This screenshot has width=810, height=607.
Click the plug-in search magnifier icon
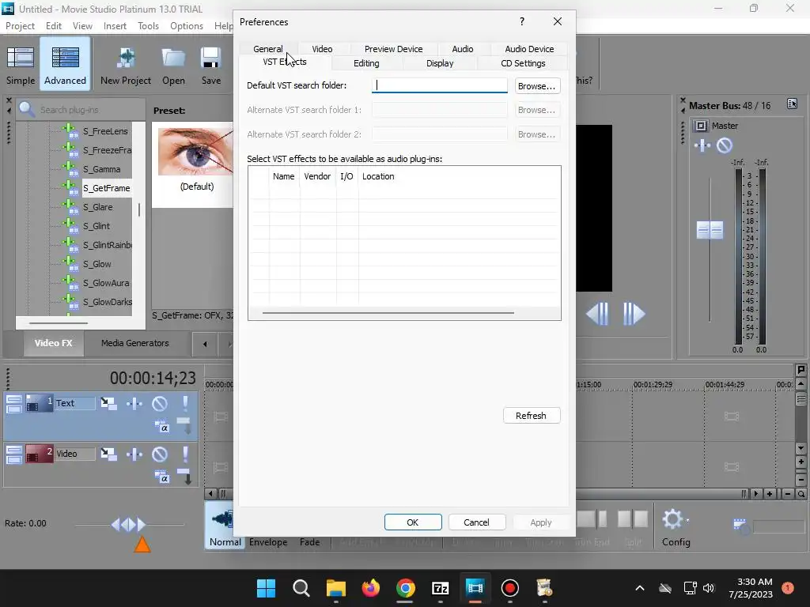pos(27,109)
